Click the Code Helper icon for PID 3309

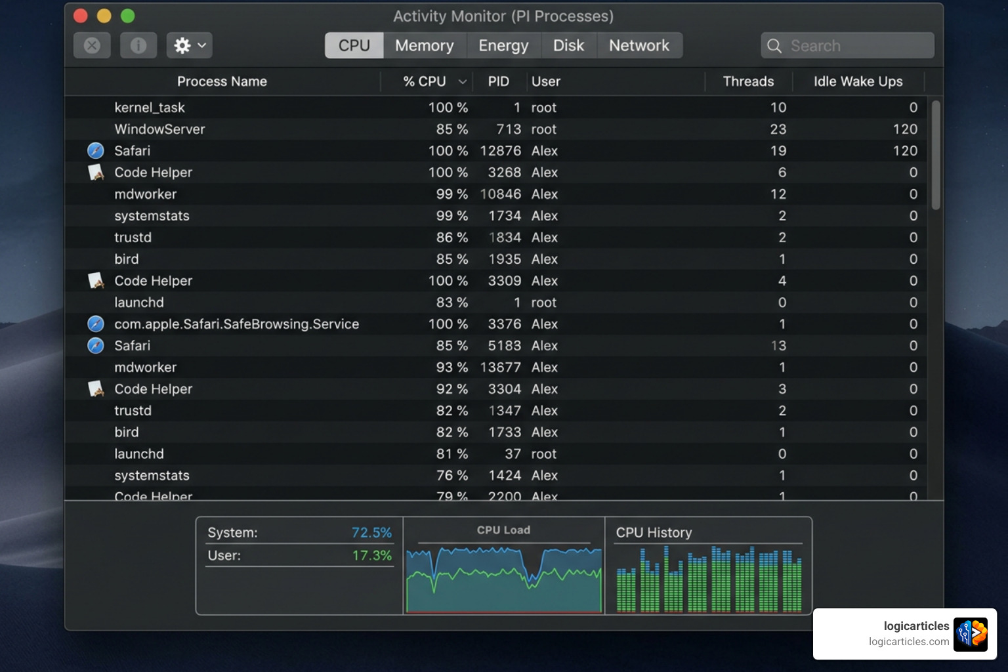point(96,281)
